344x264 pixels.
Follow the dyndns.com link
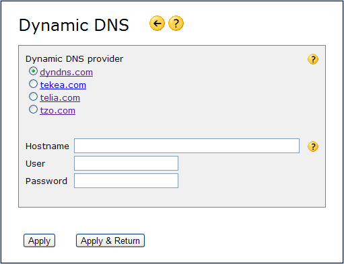[x=67, y=73]
